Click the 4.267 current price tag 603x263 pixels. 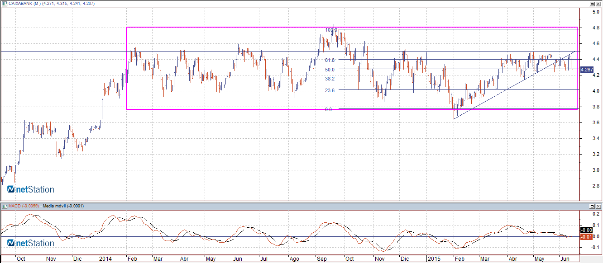point(586,70)
